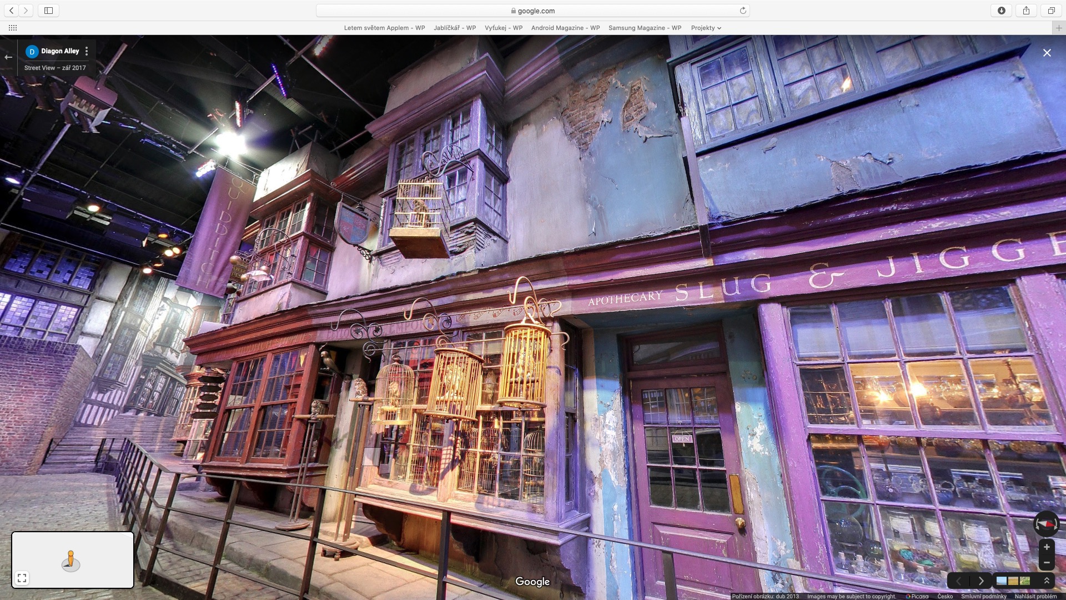Open Safari downloads
The image size is (1066, 600).
click(x=1002, y=11)
